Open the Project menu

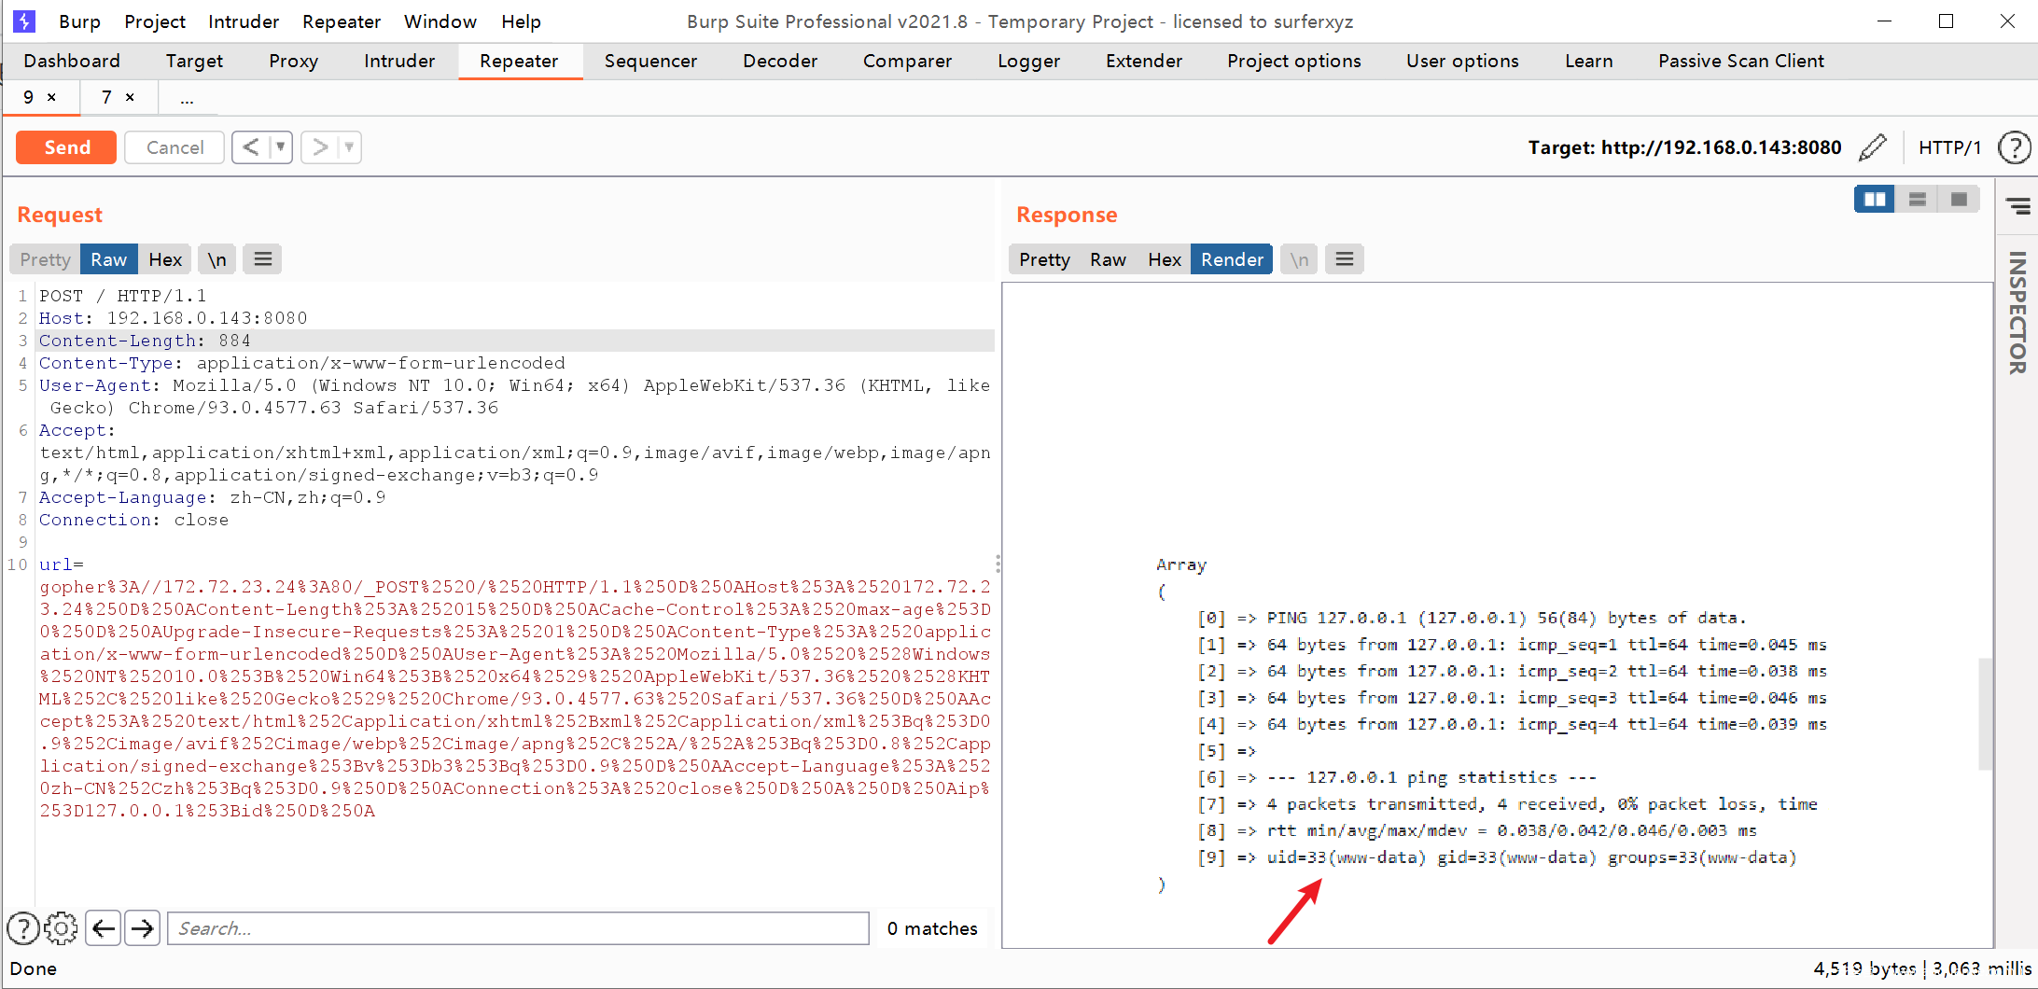pos(155,21)
